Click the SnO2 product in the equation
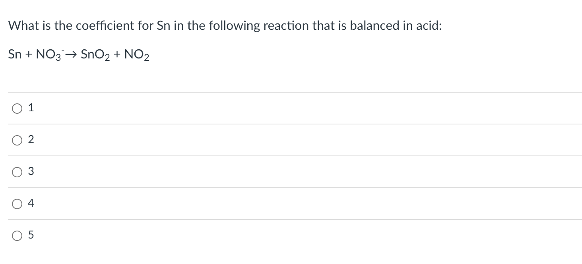 click(x=95, y=54)
